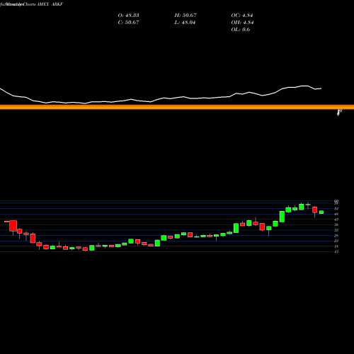Click the 'OH: 4.84' value

tap(242, 23)
